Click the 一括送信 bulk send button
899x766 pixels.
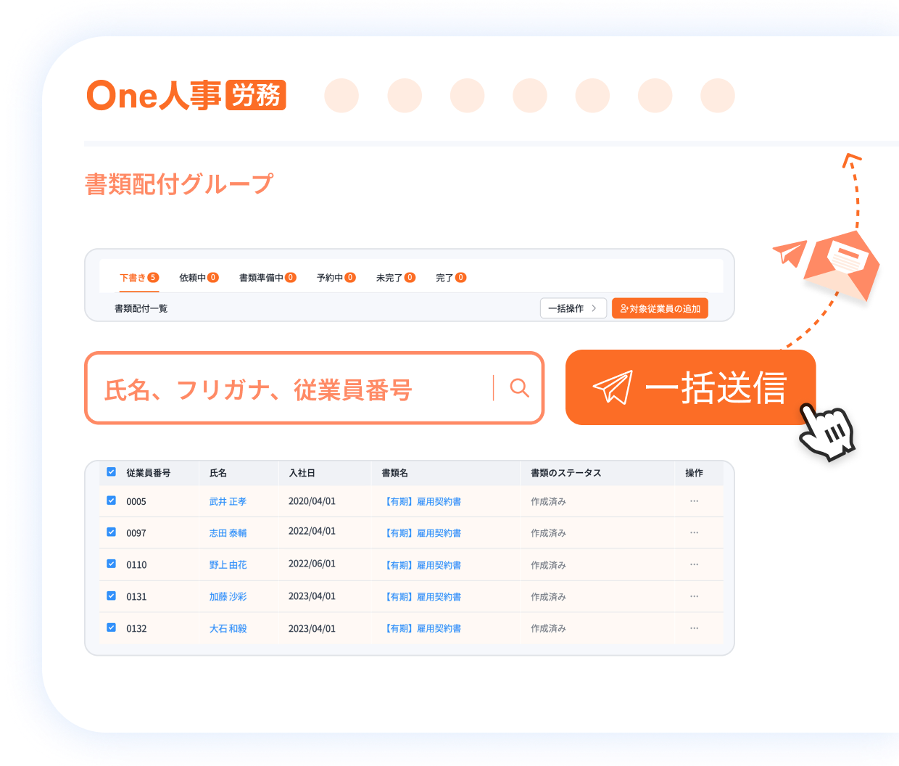[x=690, y=387]
